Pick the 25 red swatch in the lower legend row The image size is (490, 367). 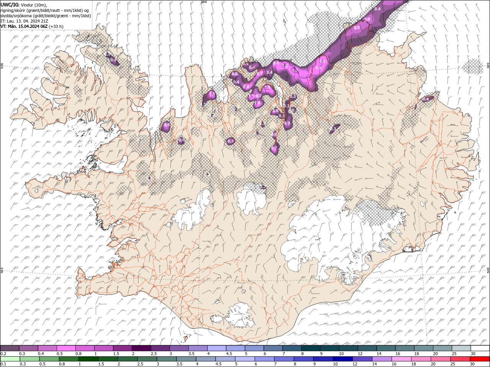(x=460, y=359)
